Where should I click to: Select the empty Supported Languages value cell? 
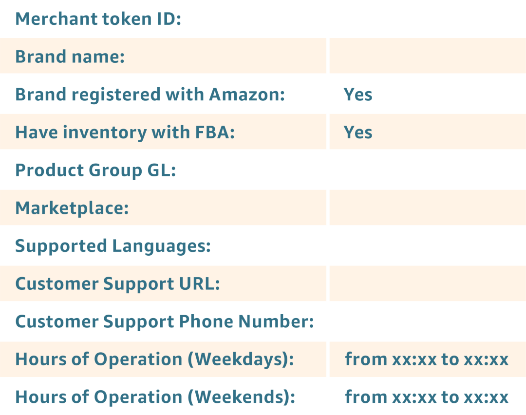click(x=428, y=245)
